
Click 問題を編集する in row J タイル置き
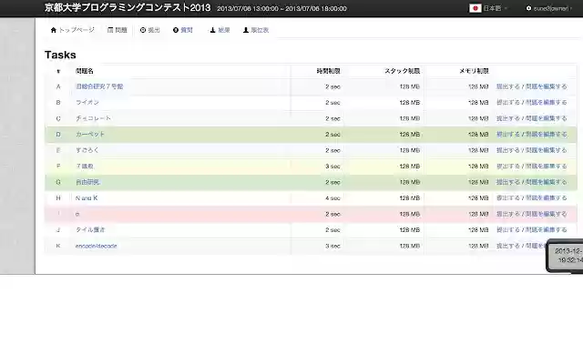[547, 230]
